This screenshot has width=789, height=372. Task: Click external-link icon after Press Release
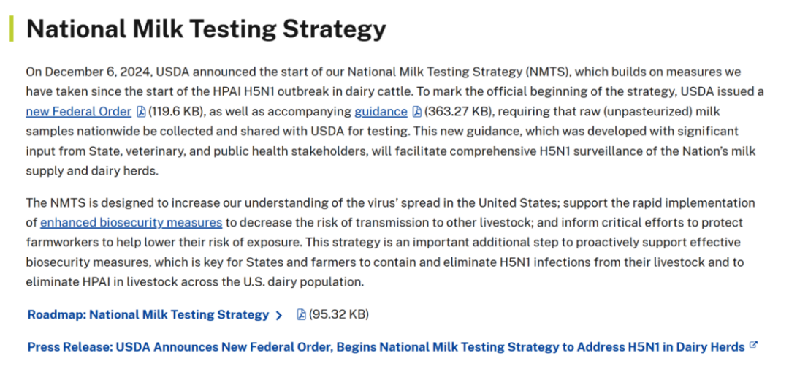click(x=753, y=346)
